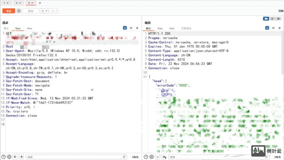Jump to next request search match
This screenshot has height=160, width=284.
21,157
